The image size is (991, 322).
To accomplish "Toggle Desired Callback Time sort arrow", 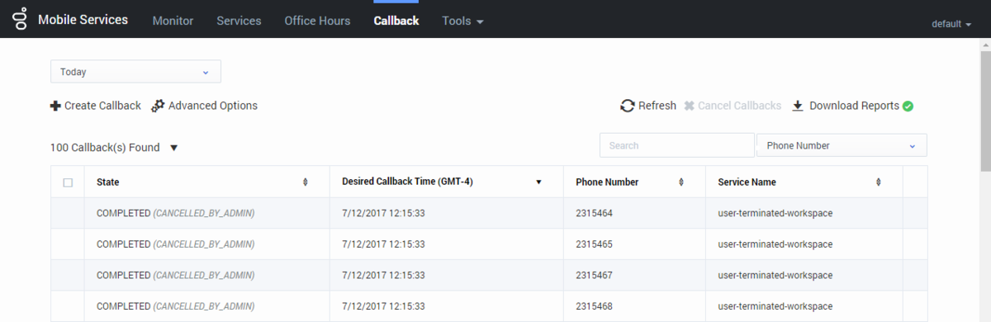I will 539,182.
